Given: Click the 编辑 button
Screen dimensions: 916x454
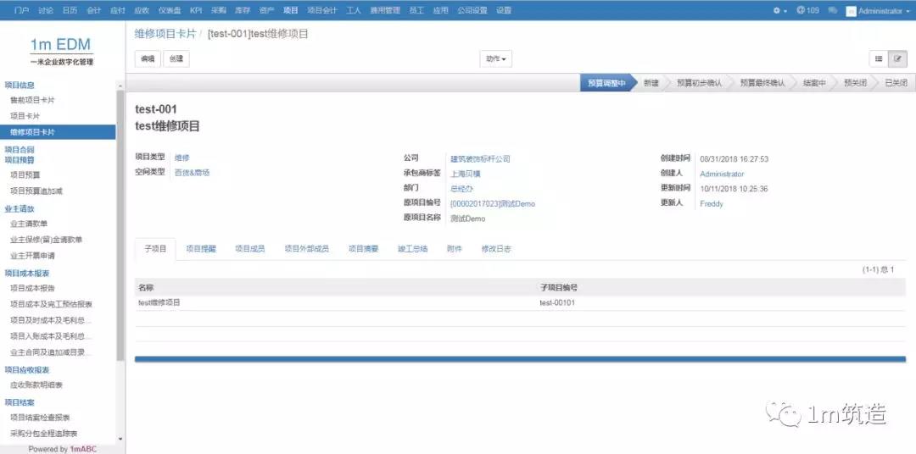Looking at the screenshot, I should click(x=148, y=59).
